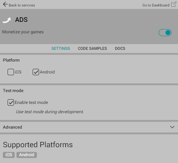
Task: Click the Android checkbox label text
Action: click(47, 72)
